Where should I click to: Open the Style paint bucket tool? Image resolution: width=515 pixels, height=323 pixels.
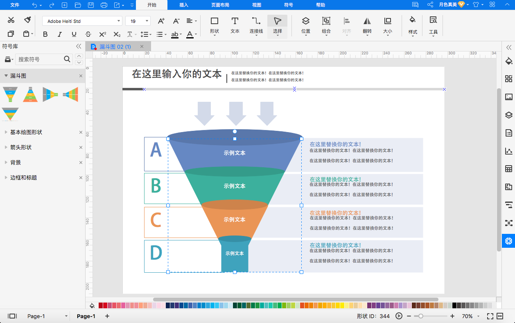click(x=413, y=25)
